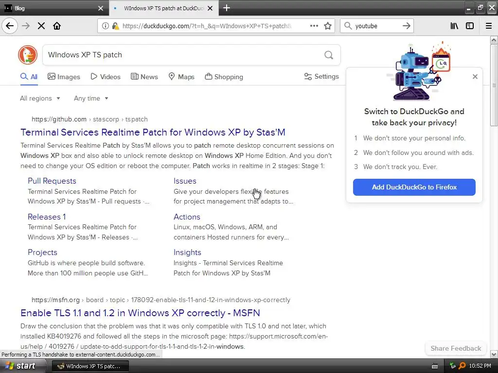
Task: Open the Firefox hamburger menu
Action: [489, 26]
